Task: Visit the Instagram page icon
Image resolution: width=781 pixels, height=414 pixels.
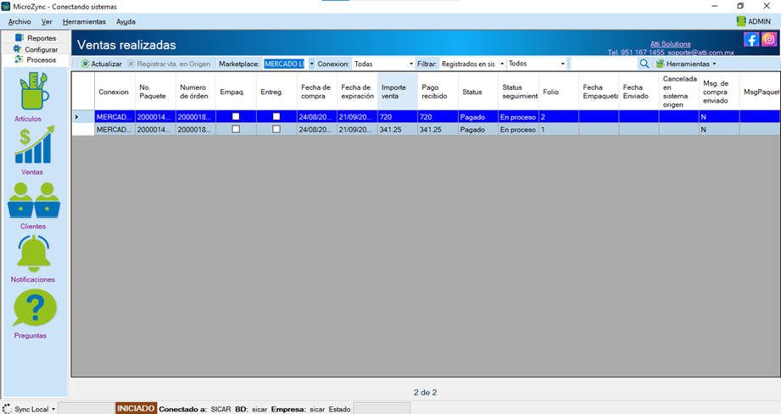Action: 769,39
